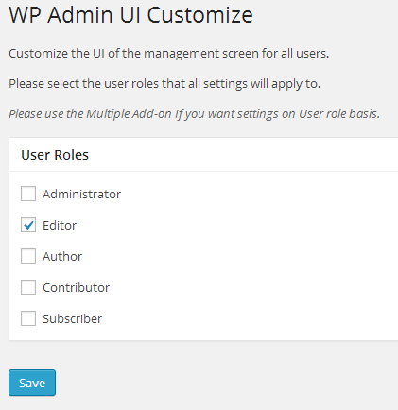Click the Subscriber text label
Screen dimensions: 398x410
point(73,318)
